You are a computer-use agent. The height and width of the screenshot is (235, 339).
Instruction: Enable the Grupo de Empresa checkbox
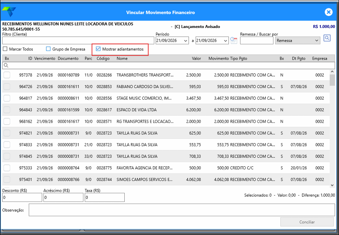coord(48,49)
